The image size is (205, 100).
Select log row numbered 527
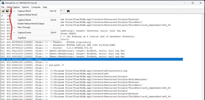91,68
